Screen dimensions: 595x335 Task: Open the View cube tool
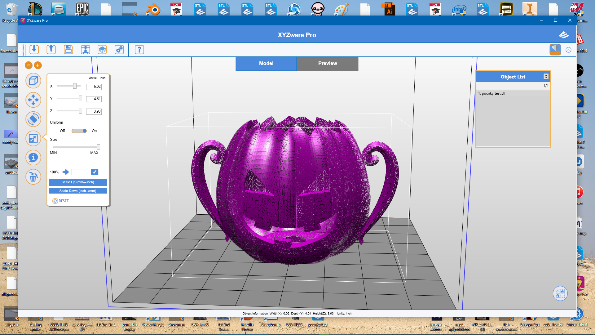33,81
